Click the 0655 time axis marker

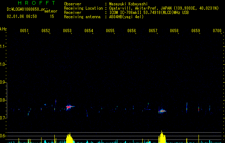click(110, 31)
